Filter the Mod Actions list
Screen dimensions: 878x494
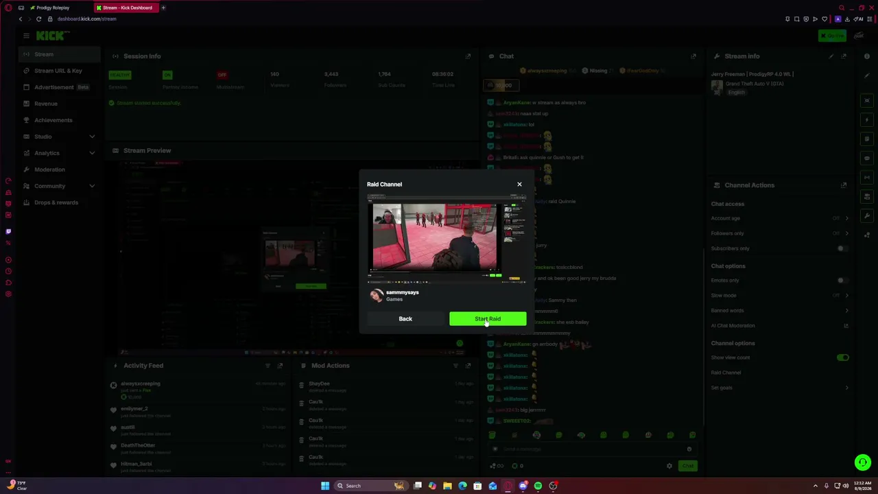[455, 366]
